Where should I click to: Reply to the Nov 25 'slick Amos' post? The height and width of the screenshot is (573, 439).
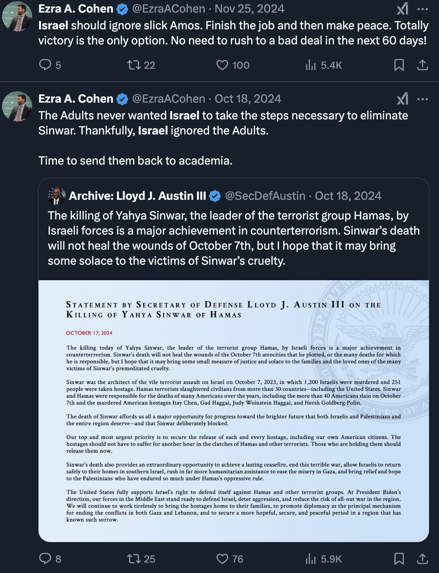(45, 65)
